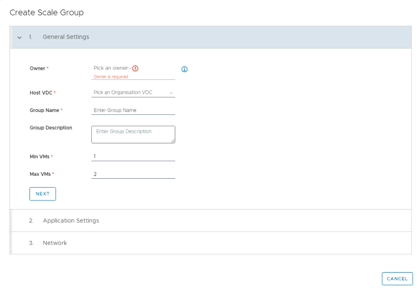Click into the Group Description text area
The width and height of the screenshot is (420, 293).
(x=133, y=134)
